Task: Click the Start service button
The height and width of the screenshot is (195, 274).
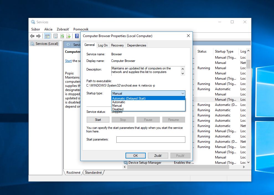Action: point(98,120)
